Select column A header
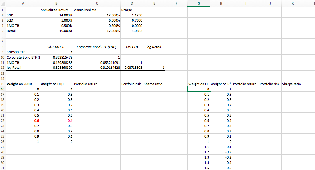Image resolution: width=315 pixels, height=170 pixels. pyautogui.click(x=23, y=3)
